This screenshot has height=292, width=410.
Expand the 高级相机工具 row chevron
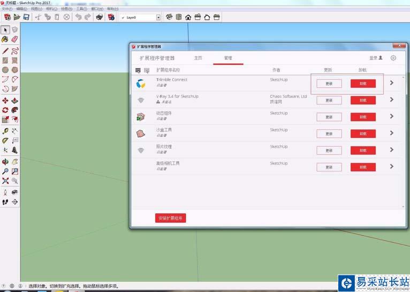[x=391, y=166]
